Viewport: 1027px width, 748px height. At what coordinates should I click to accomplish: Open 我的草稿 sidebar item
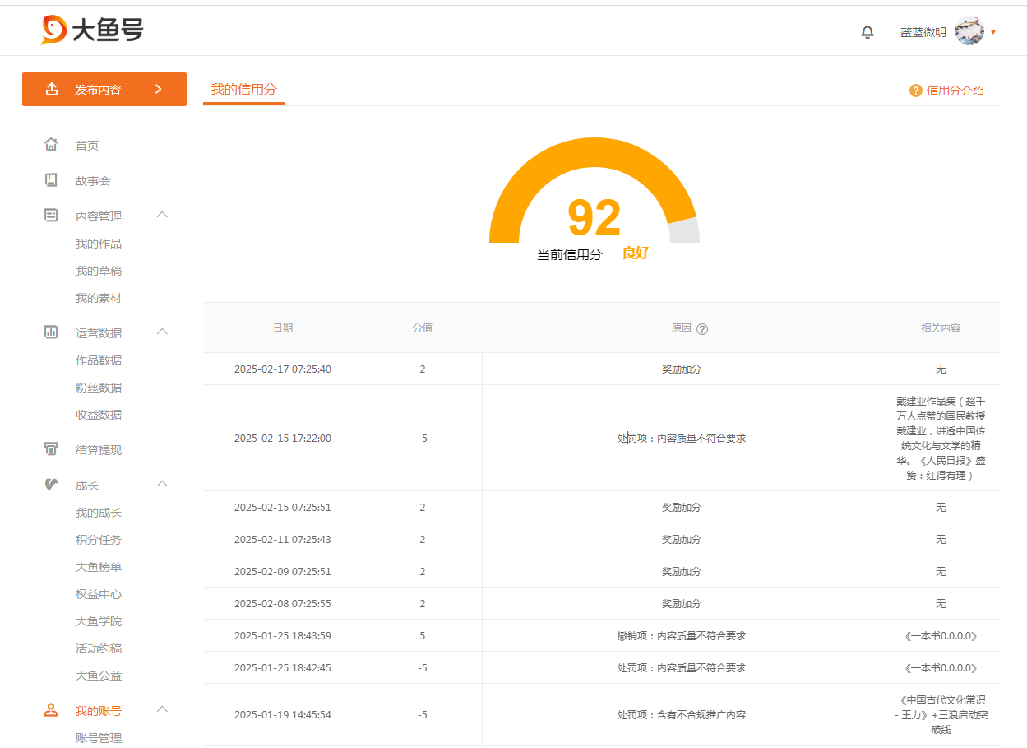click(x=99, y=271)
